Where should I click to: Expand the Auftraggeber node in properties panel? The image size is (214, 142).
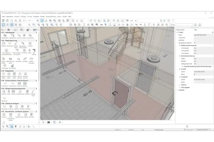[x=180, y=87]
